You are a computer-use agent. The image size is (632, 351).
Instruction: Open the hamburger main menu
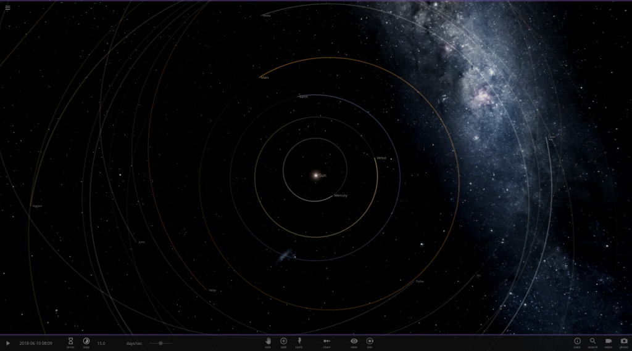(7, 7)
